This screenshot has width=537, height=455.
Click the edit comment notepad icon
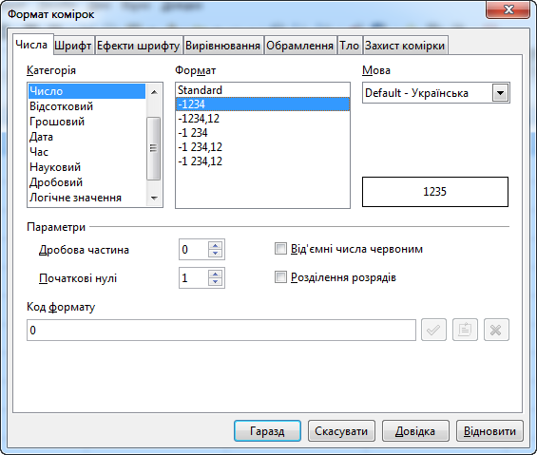(x=465, y=330)
